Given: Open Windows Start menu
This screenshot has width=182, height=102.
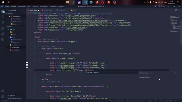Looking at the screenshot, I should tap(3, 2).
